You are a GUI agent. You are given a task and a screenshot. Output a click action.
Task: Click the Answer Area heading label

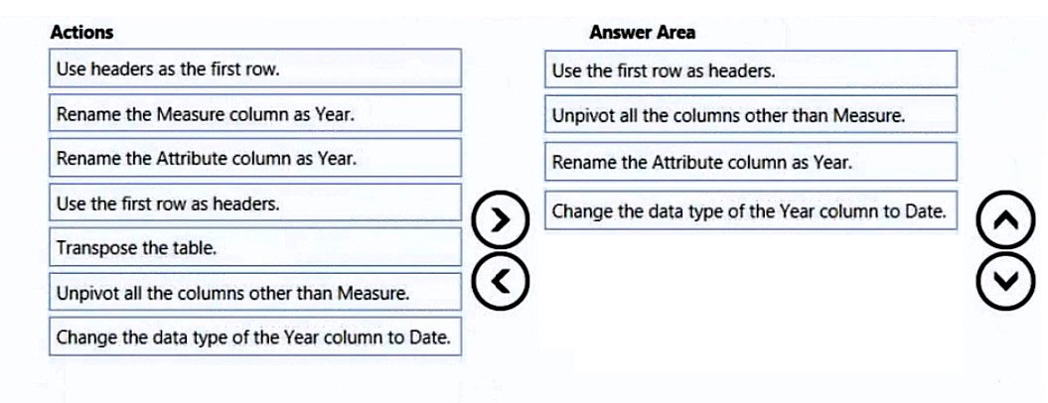pos(643,32)
